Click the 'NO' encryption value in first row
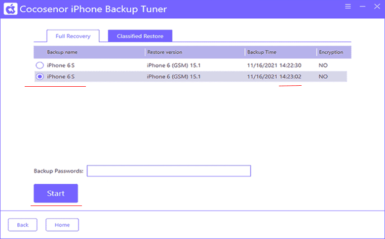385x239 pixels. 323,65
